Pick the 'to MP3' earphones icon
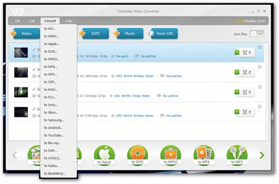The width and height of the screenshot is (279, 184). point(237,154)
